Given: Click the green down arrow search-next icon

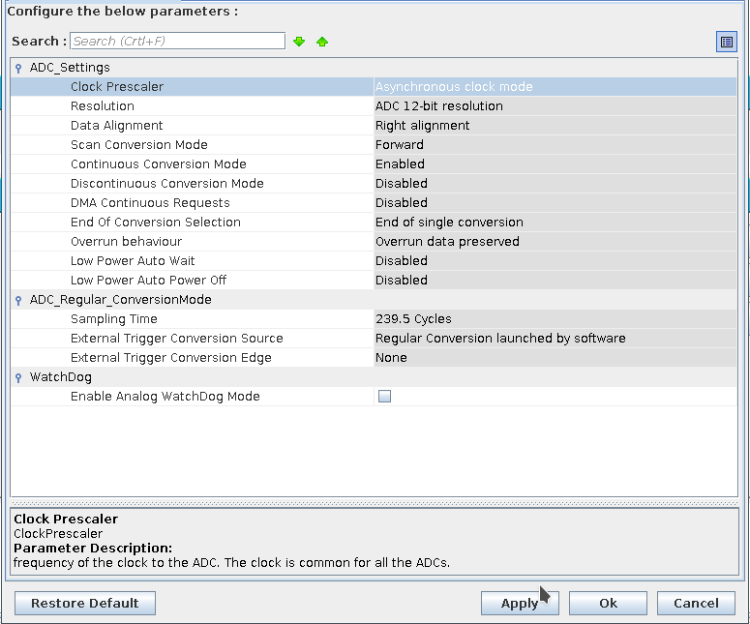Looking at the screenshot, I should click(299, 42).
